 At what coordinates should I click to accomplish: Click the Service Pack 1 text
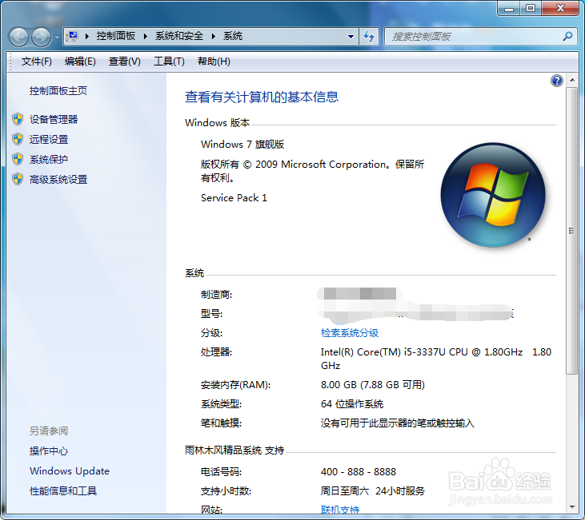pyautogui.click(x=234, y=198)
